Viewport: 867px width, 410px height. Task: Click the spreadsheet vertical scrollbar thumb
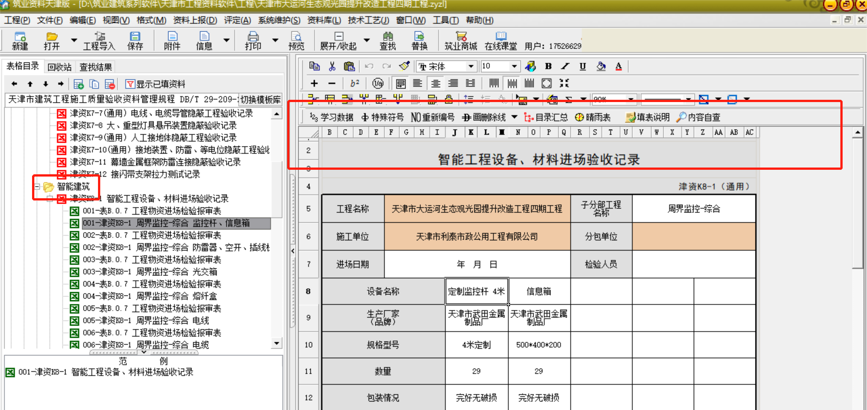[858, 203]
